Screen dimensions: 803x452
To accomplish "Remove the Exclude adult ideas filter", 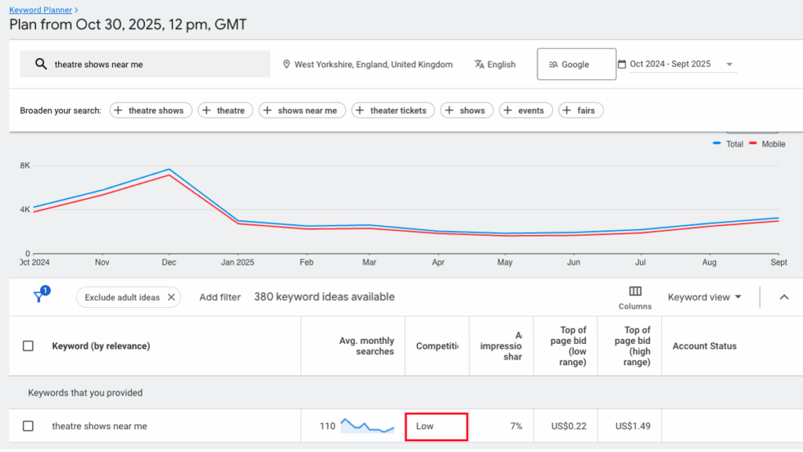I will [172, 297].
